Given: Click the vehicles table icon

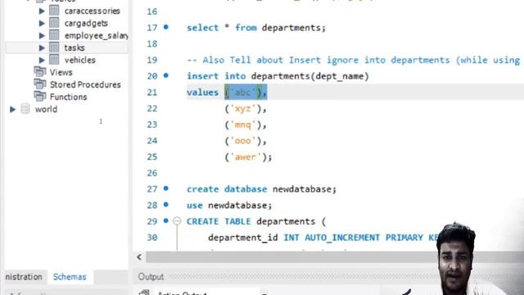Looking at the screenshot, I should pyautogui.click(x=54, y=60).
